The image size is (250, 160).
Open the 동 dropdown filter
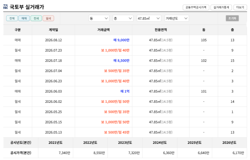click(x=99, y=18)
